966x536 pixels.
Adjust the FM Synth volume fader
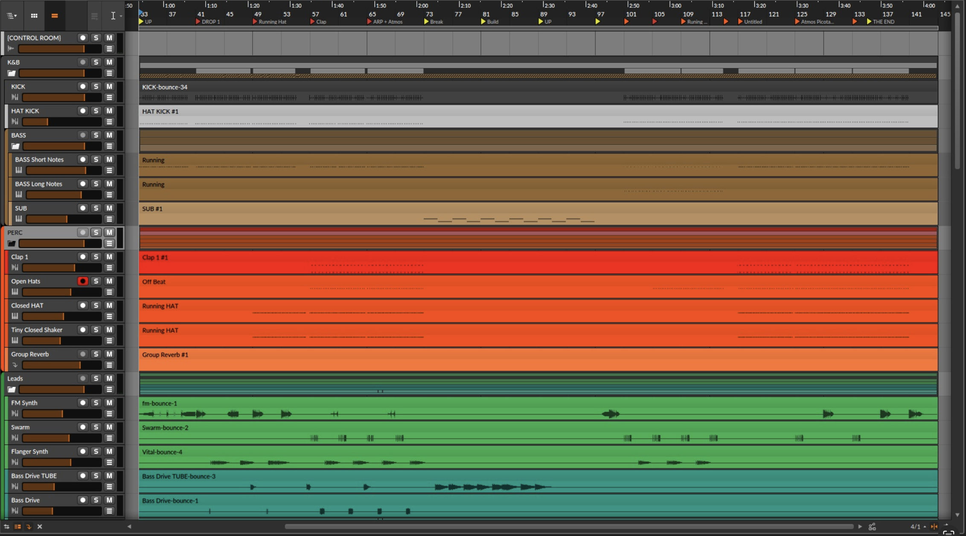pyautogui.click(x=61, y=414)
